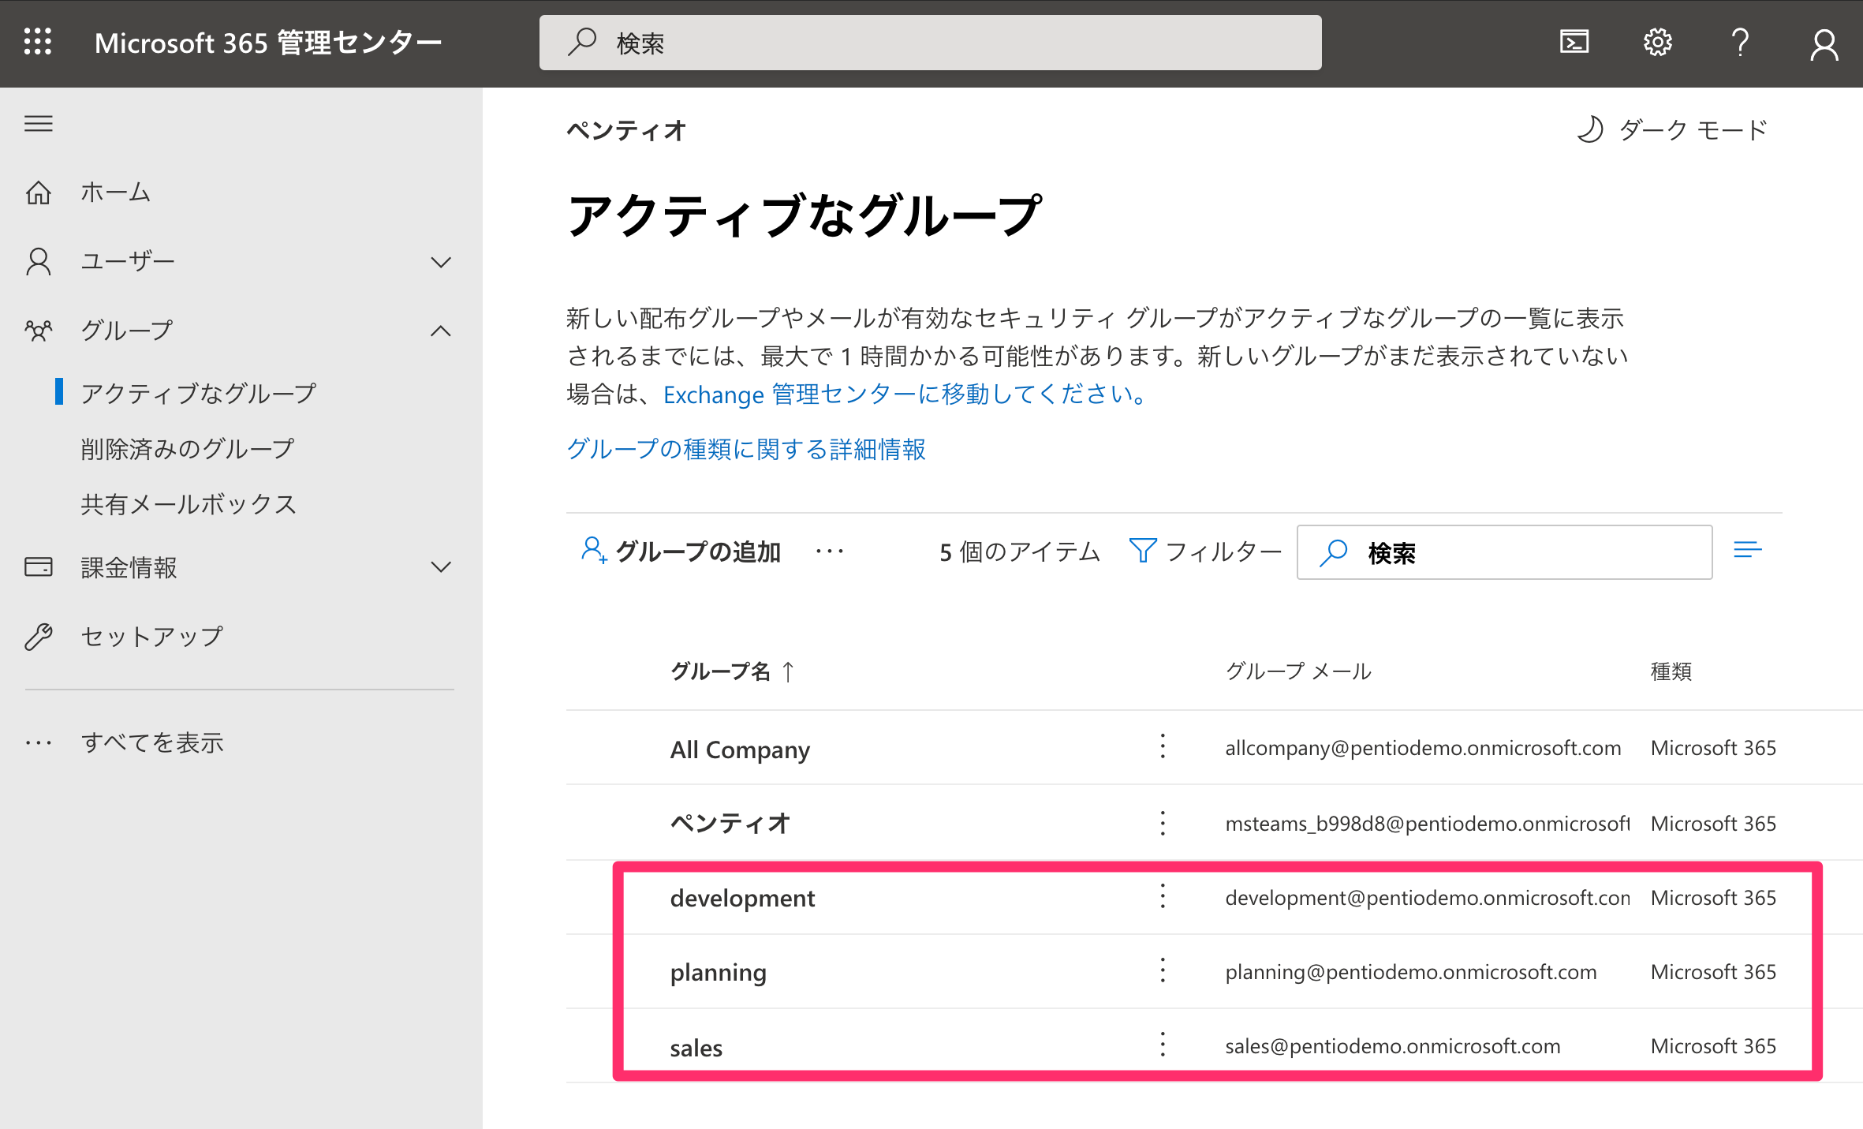Select アクティブなグループ in the sidebar

tap(199, 393)
